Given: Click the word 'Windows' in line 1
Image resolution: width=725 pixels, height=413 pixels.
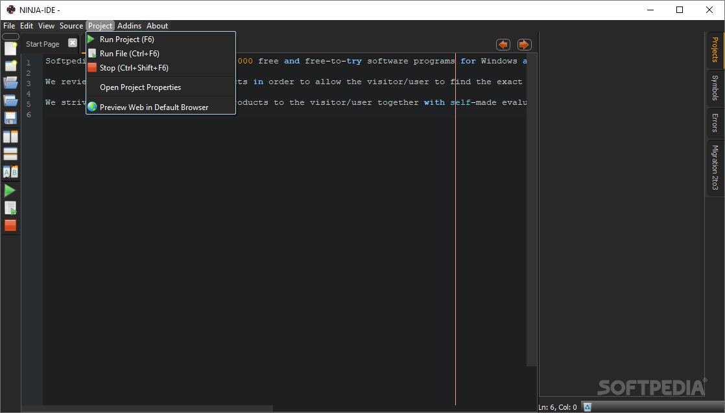Looking at the screenshot, I should point(499,61).
